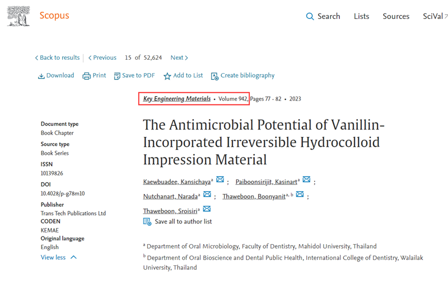Screen dimensions: 448x281
Task: Open the Lists menu item
Action: (x=361, y=16)
